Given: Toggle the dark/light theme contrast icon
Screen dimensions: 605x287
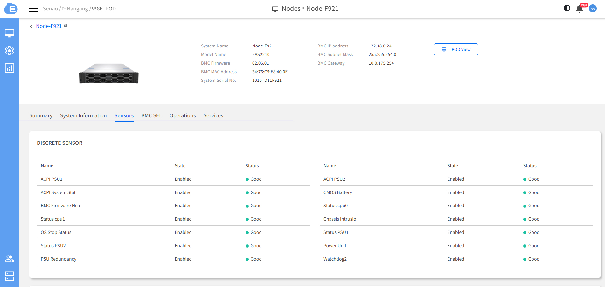Looking at the screenshot, I should point(567,9).
